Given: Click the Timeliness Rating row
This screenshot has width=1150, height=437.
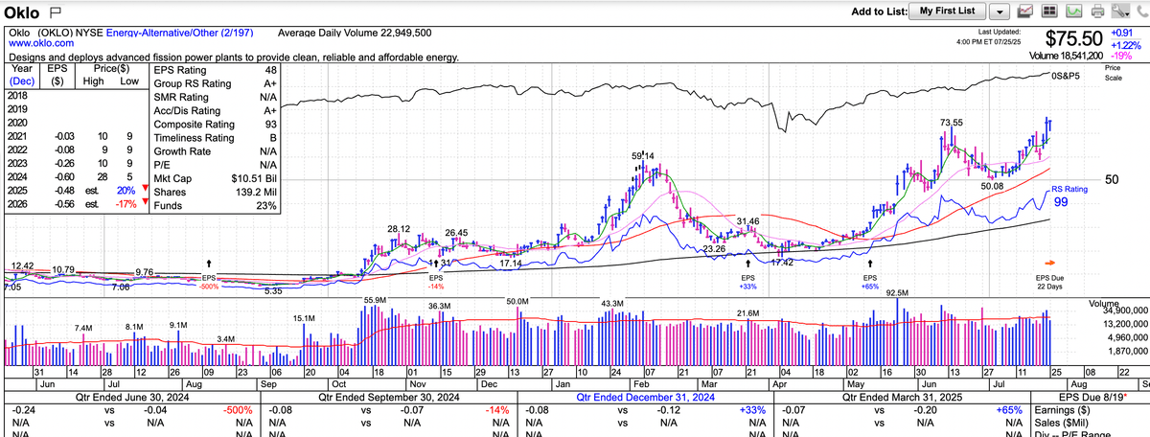Looking at the screenshot, I should (215, 137).
